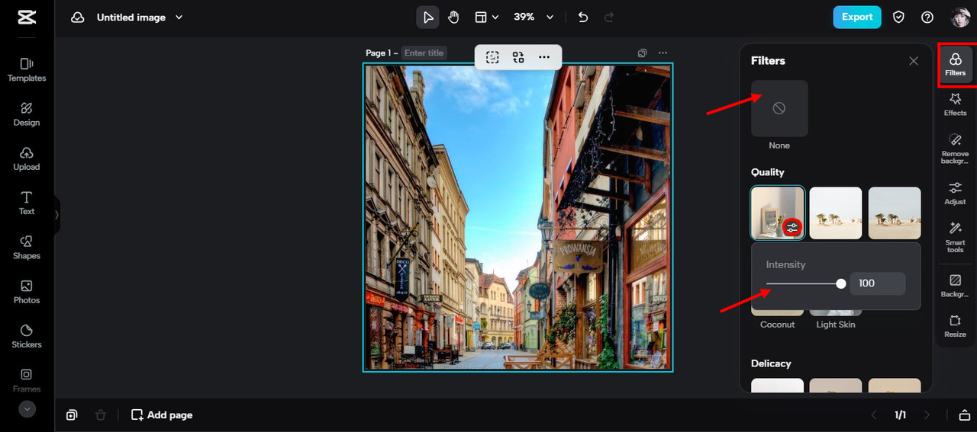
Task: Open the page list panel icon
Action: tap(964, 415)
